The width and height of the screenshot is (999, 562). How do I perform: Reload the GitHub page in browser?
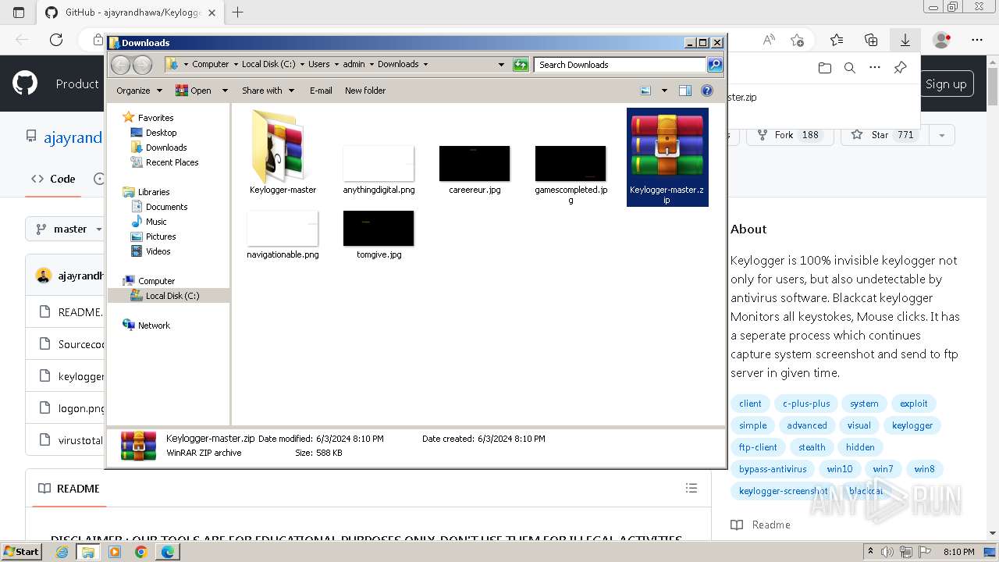tap(56, 40)
